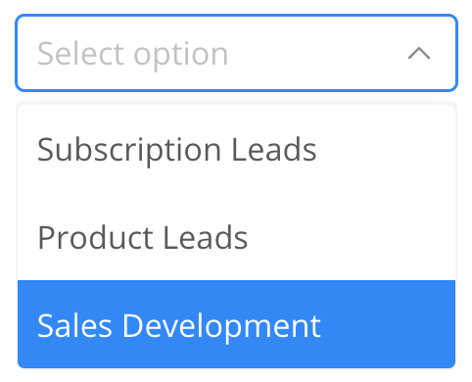The width and height of the screenshot is (472, 382).
Task: Click the blue highlighted list row
Action: pyautogui.click(x=236, y=324)
